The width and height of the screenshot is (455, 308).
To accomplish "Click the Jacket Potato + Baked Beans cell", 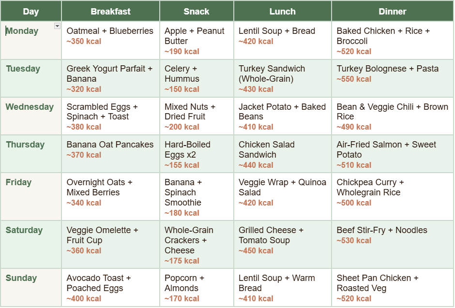I will 282,116.
